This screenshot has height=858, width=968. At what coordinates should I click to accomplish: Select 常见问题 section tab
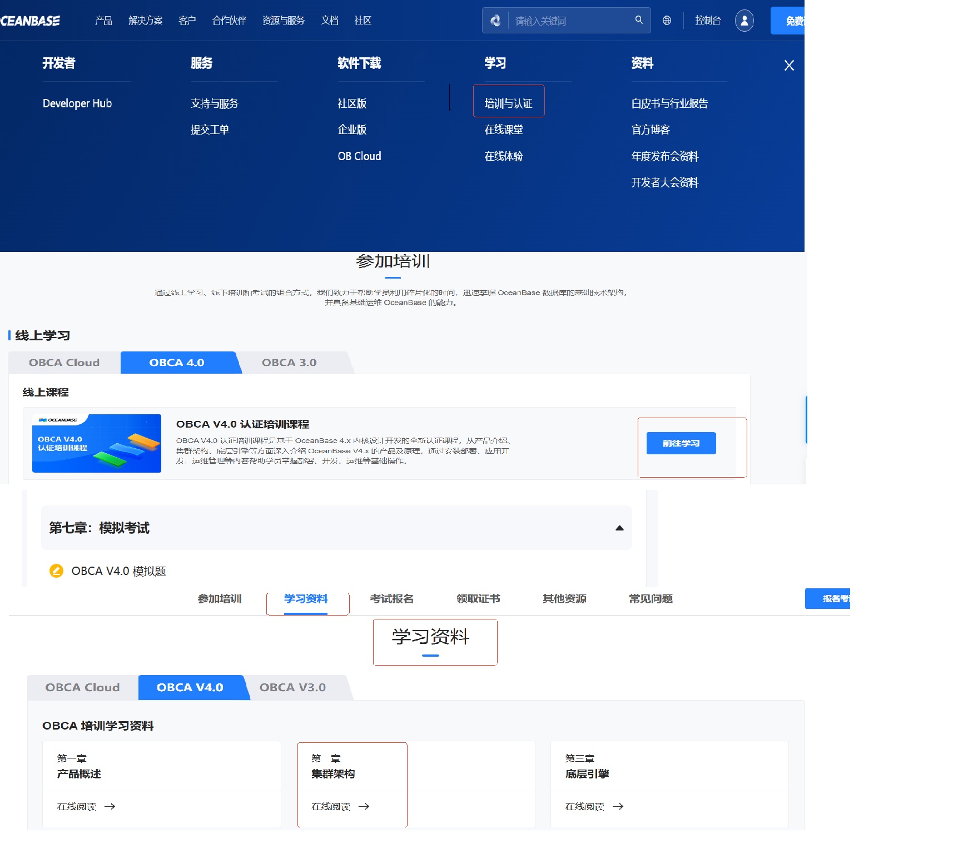click(651, 599)
